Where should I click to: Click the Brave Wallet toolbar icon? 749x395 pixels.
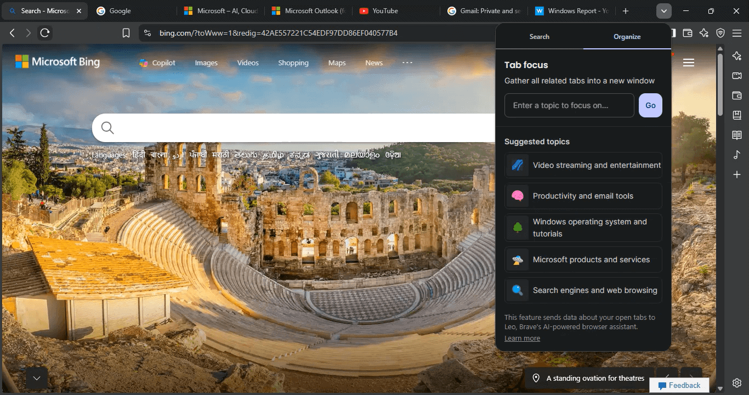688,33
